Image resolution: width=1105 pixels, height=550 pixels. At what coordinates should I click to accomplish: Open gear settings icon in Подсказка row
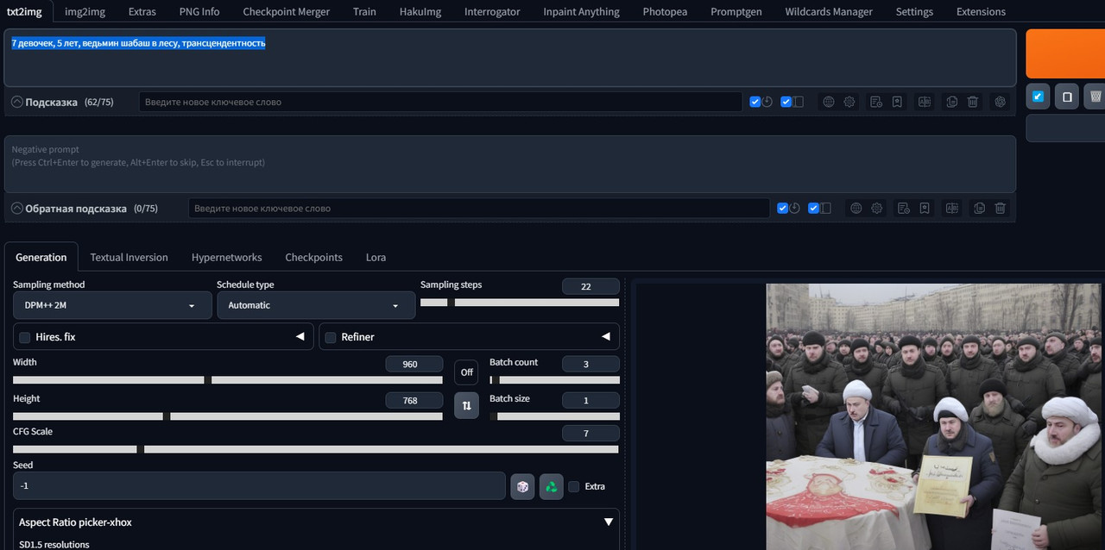[849, 102]
